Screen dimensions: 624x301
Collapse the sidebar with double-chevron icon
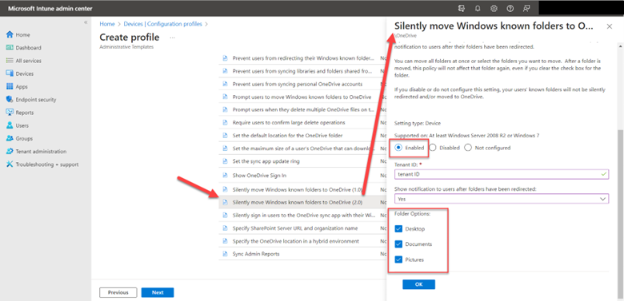[x=86, y=22]
